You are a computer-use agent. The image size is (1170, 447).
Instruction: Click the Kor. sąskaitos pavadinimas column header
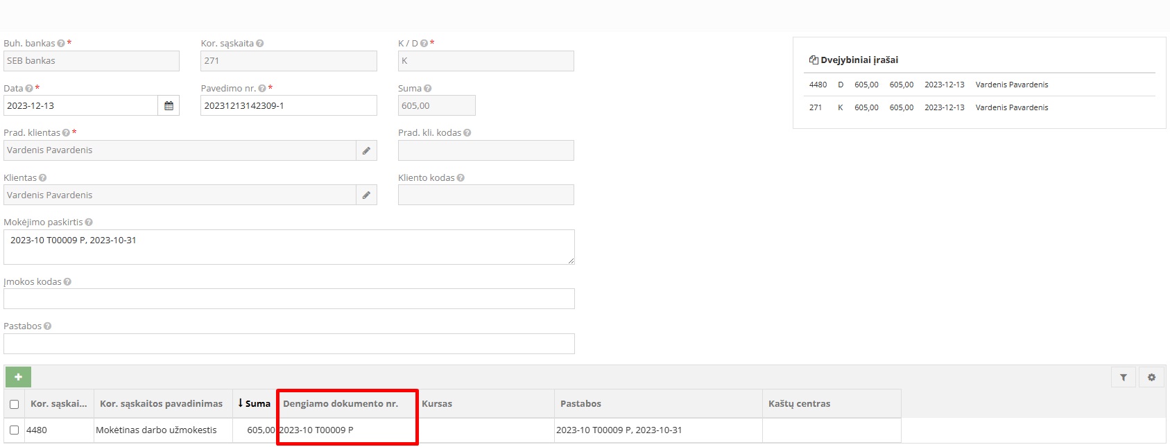tap(161, 403)
